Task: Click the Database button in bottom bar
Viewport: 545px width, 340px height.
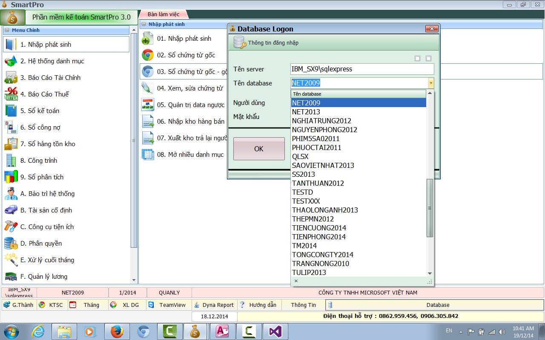Action: coord(435,305)
